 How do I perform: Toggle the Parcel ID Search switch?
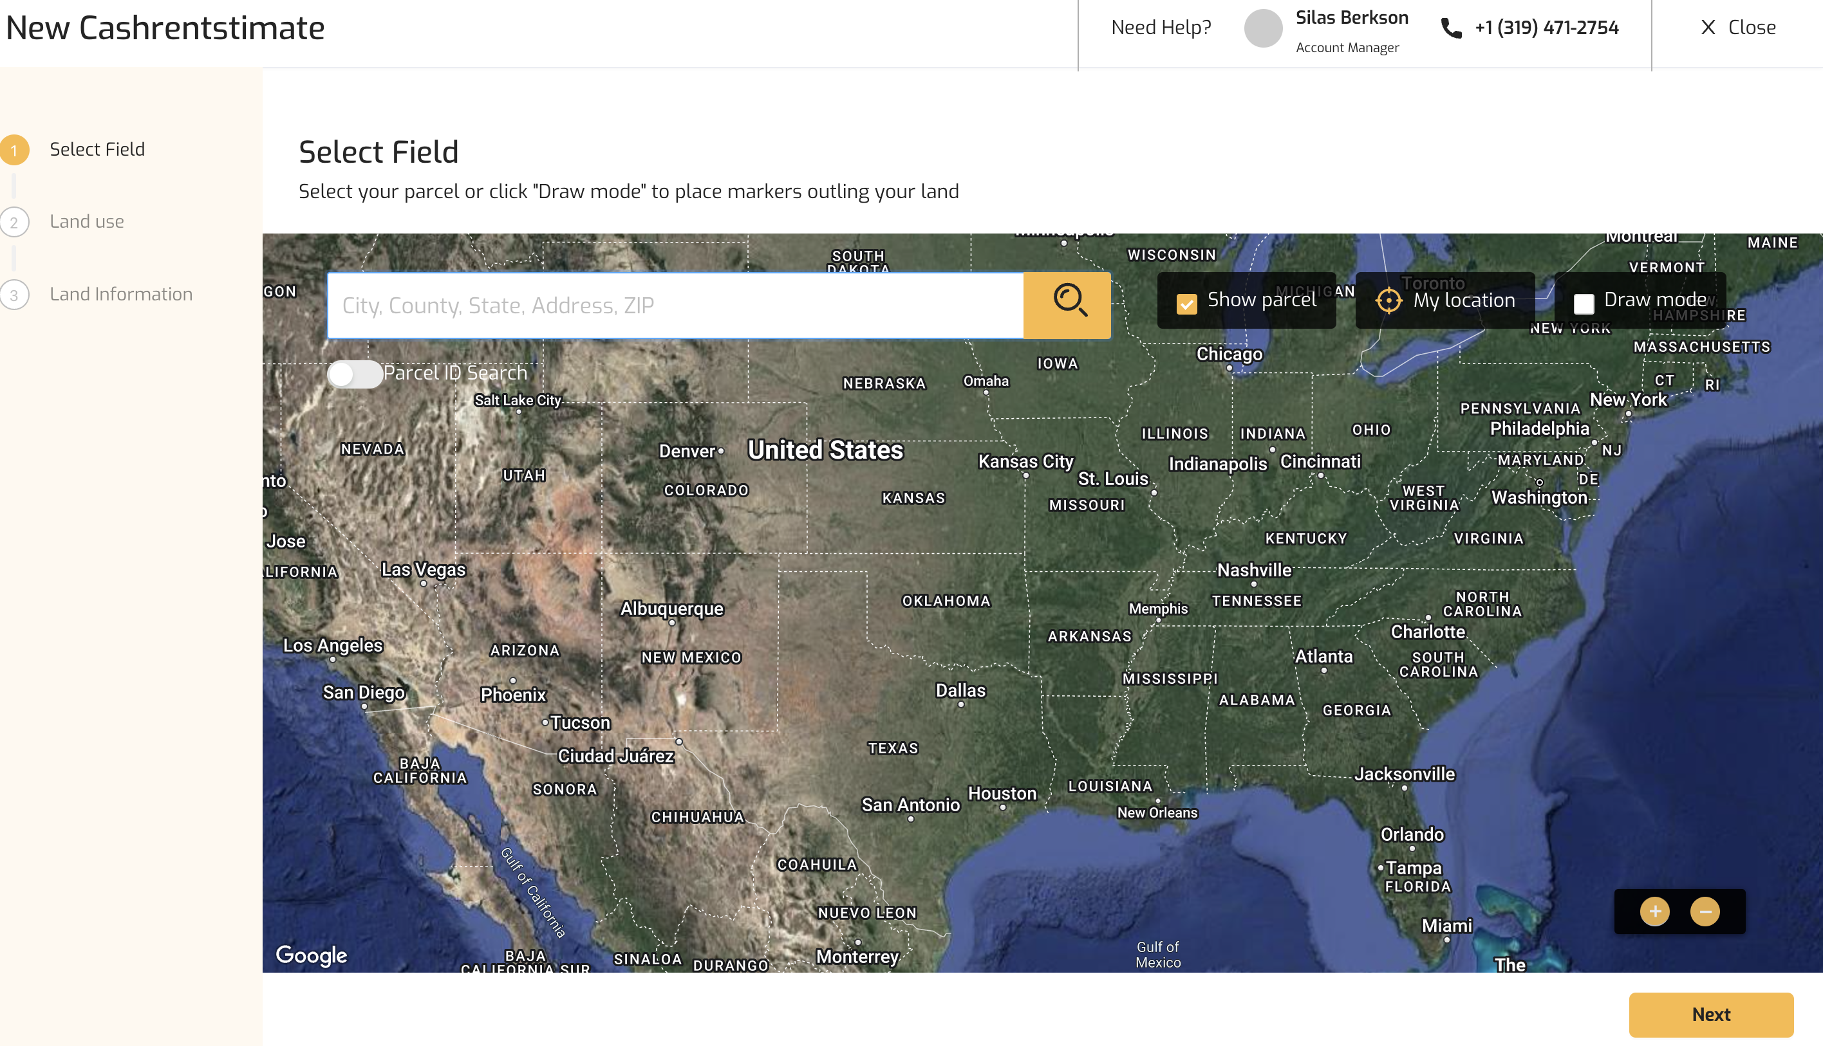[x=355, y=374]
